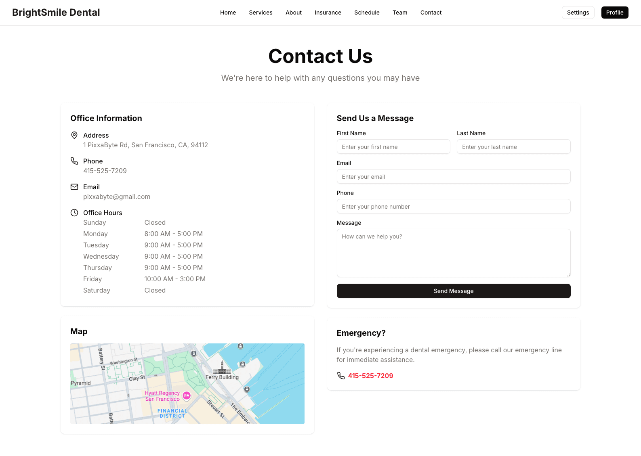Image resolution: width=641 pixels, height=456 pixels.
Task: Call the emergency number 415-525-7209 link
Action: pos(370,376)
